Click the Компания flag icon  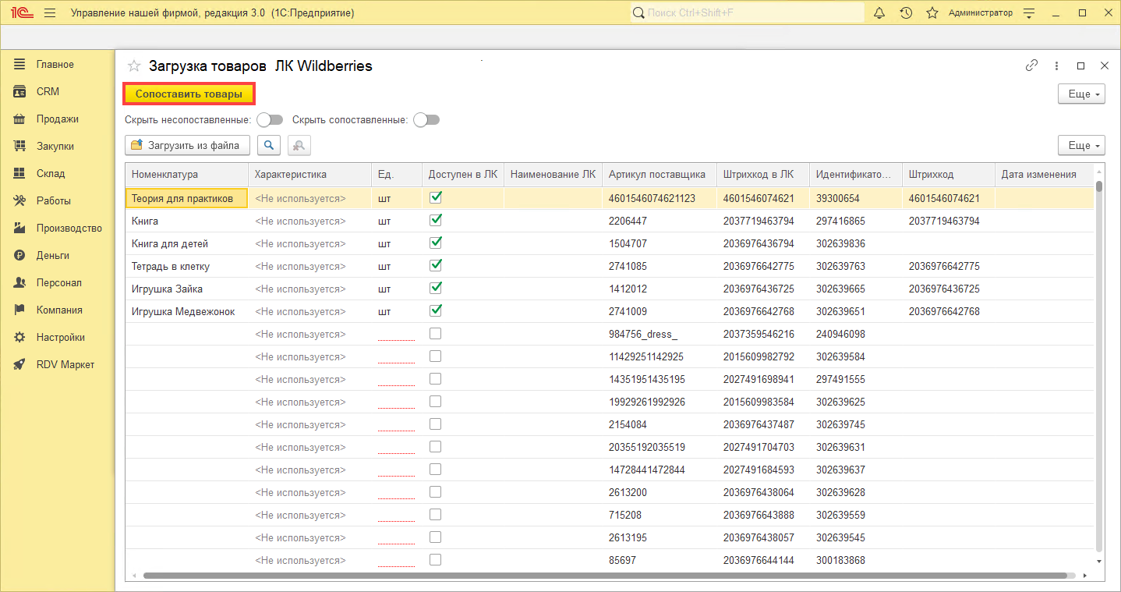20,310
